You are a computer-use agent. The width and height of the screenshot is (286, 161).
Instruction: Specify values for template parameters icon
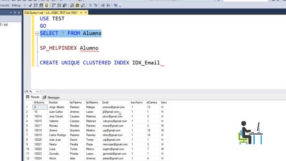(x=115, y=5)
